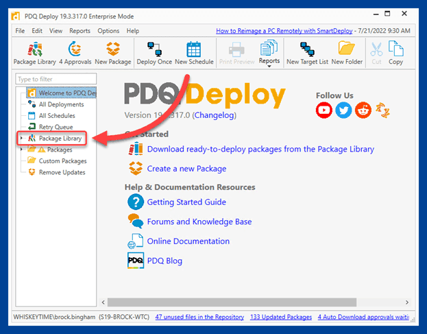Click the Cut scissors icon
The image size is (427, 334).
pos(376,49)
